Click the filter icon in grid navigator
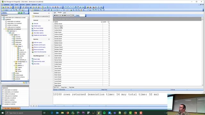 [73, 15]
